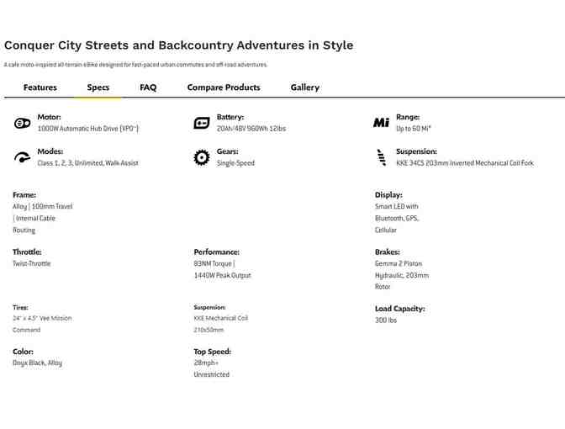Click the motor icon beside Motor spec
The height and width of the screenshot is (429, 565).
point(23,124)
